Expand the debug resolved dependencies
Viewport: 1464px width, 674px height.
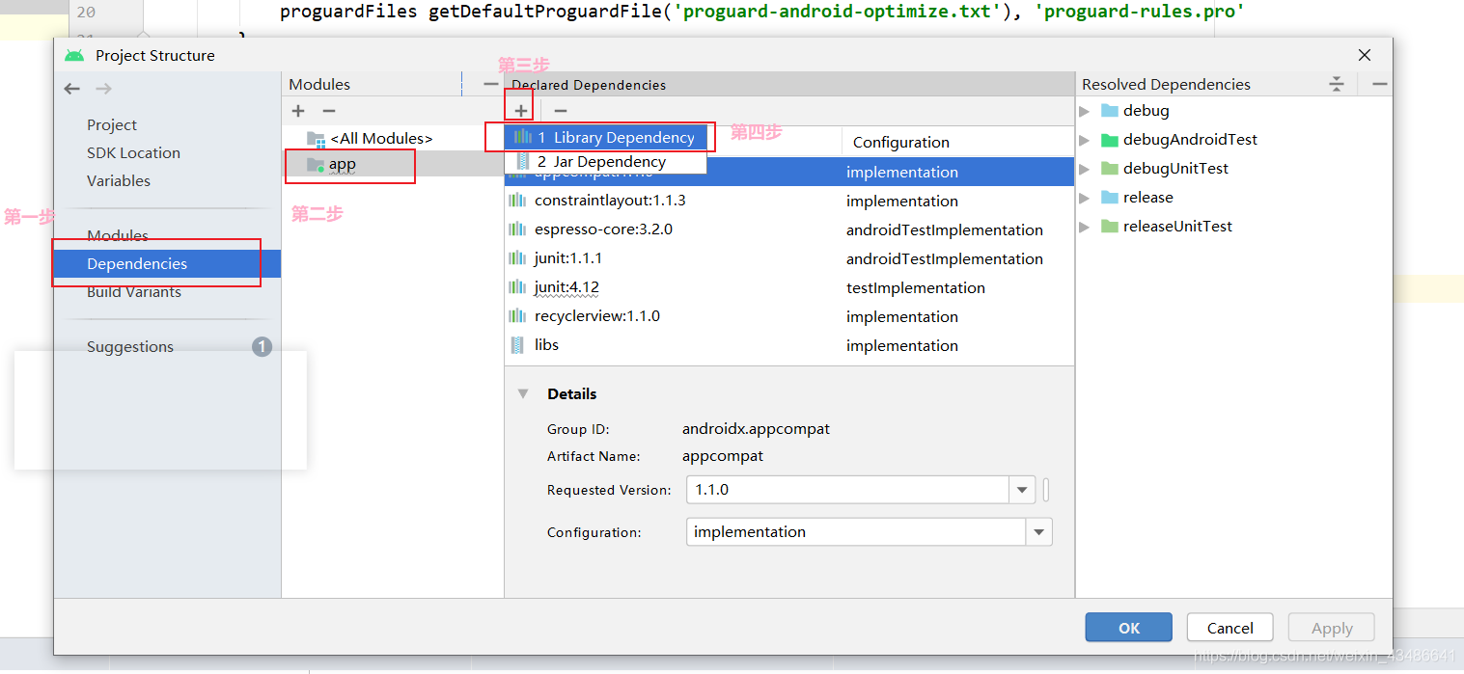1085,111
